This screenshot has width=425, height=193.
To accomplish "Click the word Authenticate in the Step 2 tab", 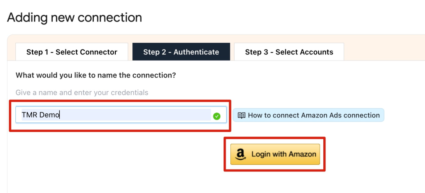I will pyautogui.click(x=196, y=52).
